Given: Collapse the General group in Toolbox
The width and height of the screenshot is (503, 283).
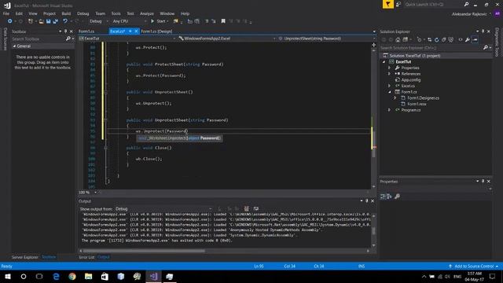Looking at the screenshot, I should [14, 46].
